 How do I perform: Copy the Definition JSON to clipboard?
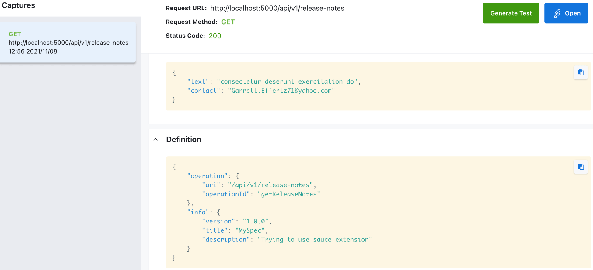coord(581,167)
